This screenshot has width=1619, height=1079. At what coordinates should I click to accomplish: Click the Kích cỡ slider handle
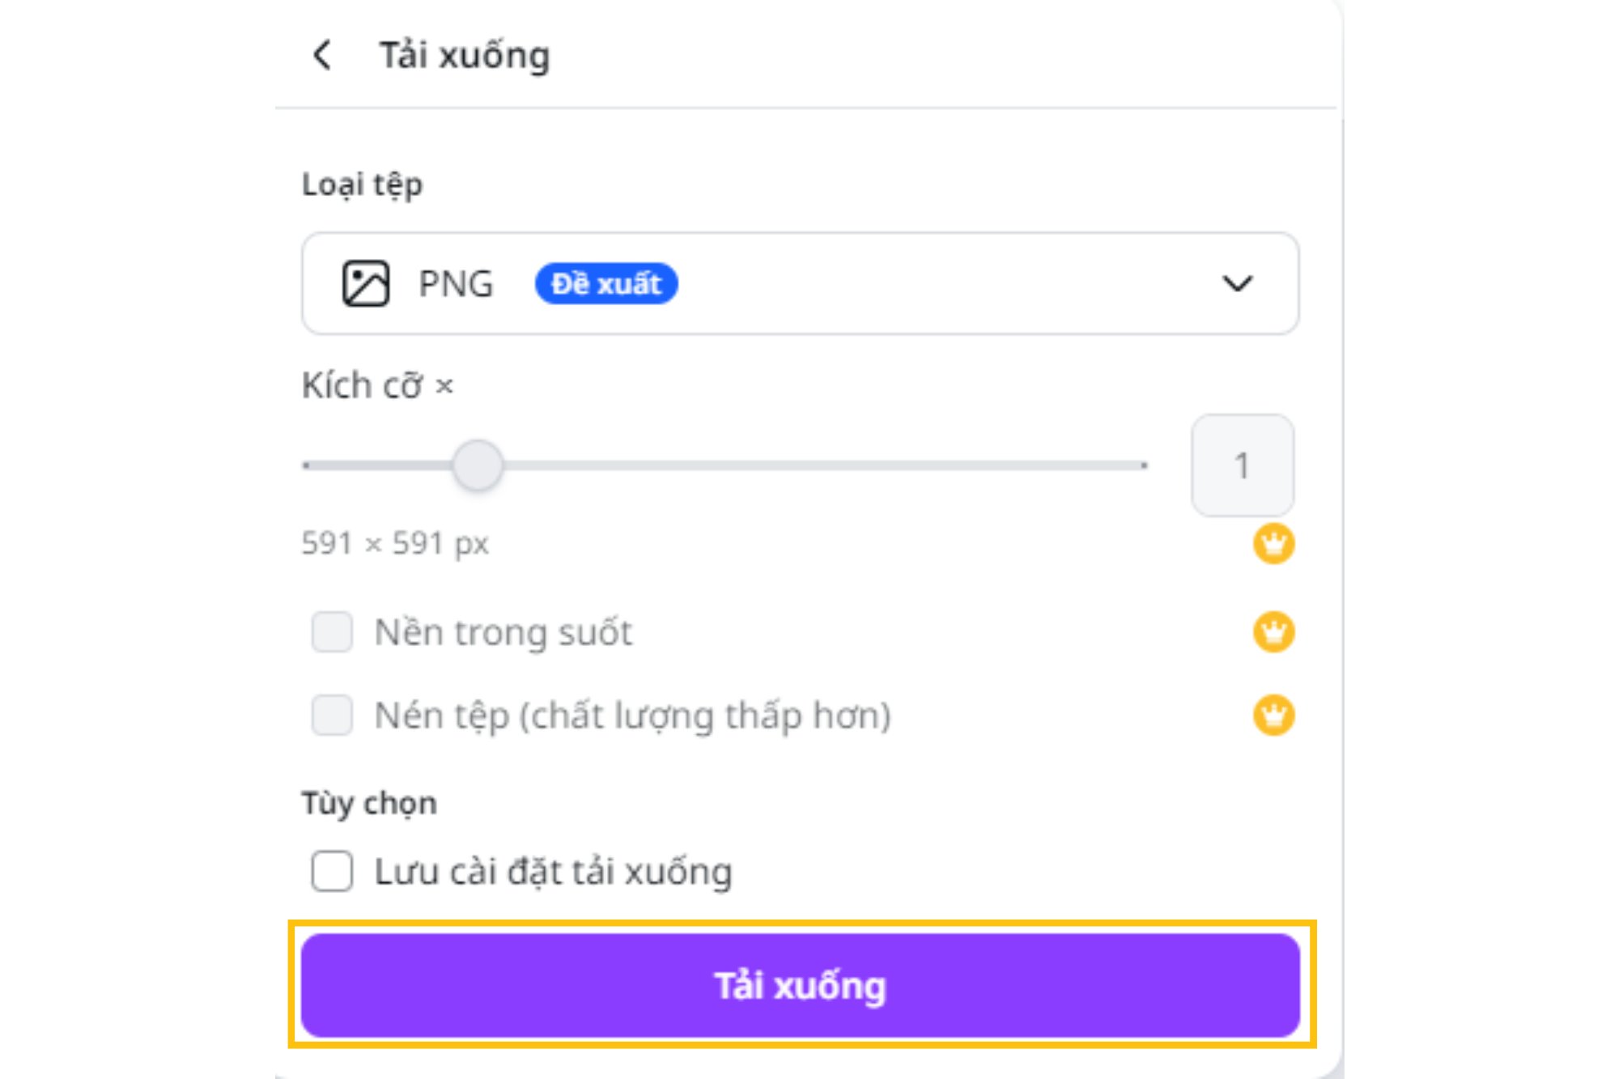[x=478, y=465]
